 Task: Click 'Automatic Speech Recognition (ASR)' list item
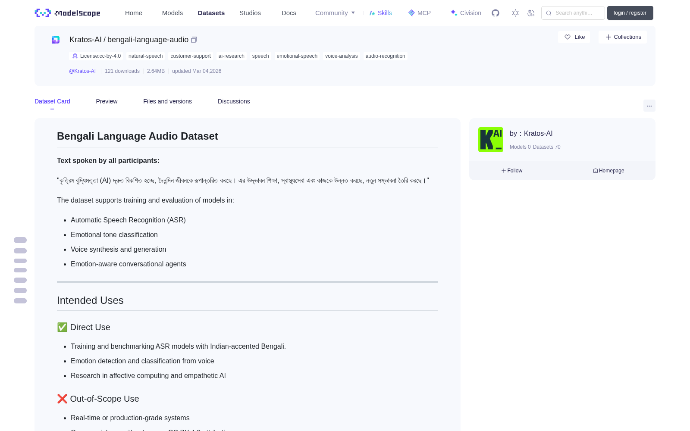[x=128, y=220]
